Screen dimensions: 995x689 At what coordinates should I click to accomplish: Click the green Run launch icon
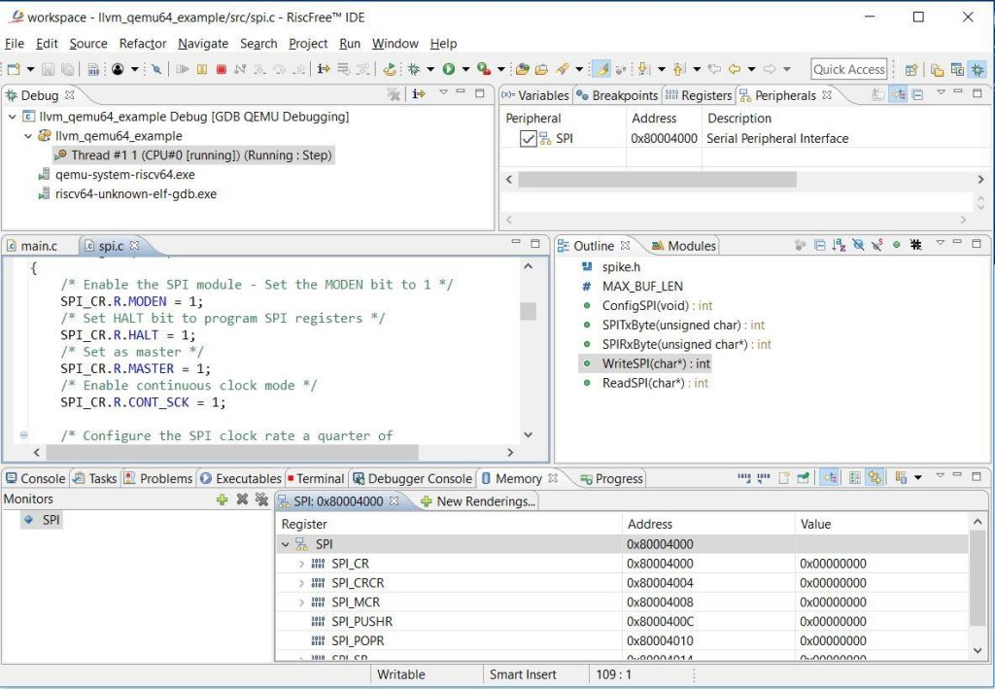[449, 69]
